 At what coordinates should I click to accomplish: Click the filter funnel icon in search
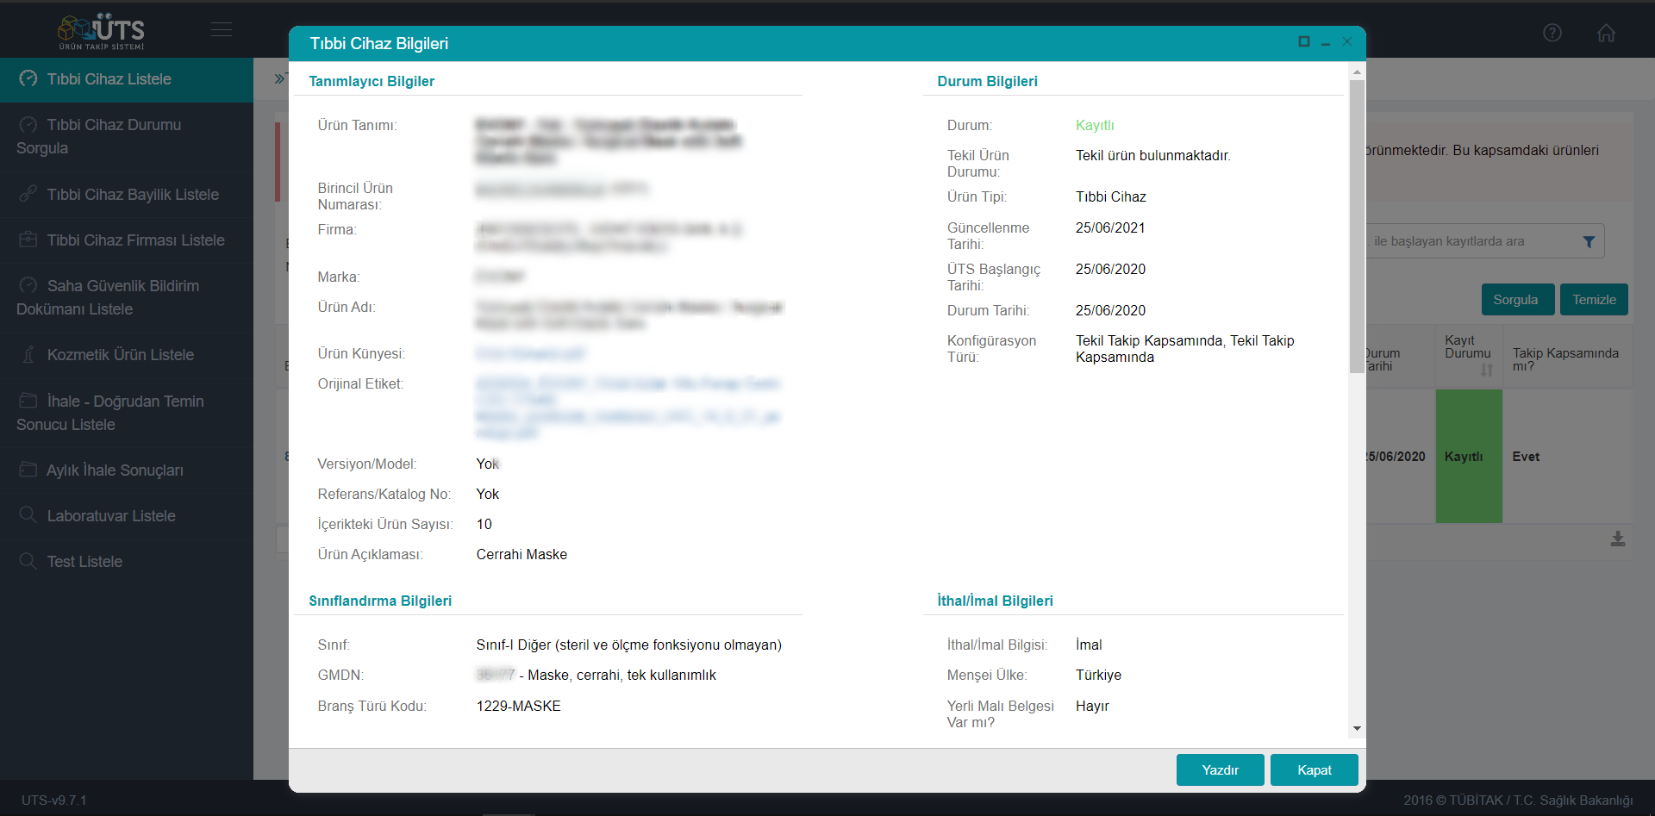(x=1589, y=242)
